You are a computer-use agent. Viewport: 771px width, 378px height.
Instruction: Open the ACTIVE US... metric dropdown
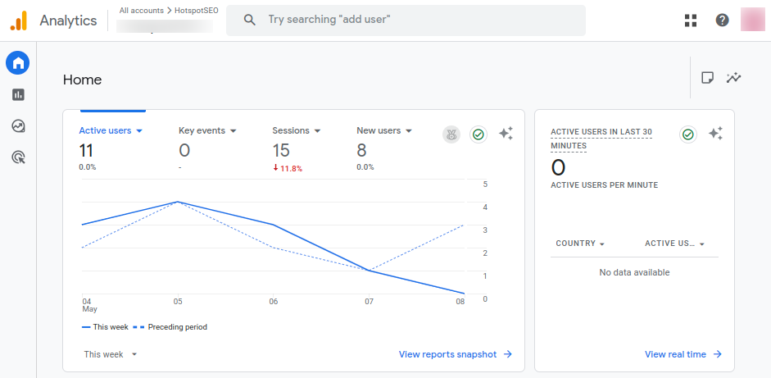(x=675, y=244)
